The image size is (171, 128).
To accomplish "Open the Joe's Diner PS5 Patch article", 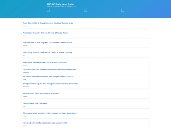I will point(41,94).
